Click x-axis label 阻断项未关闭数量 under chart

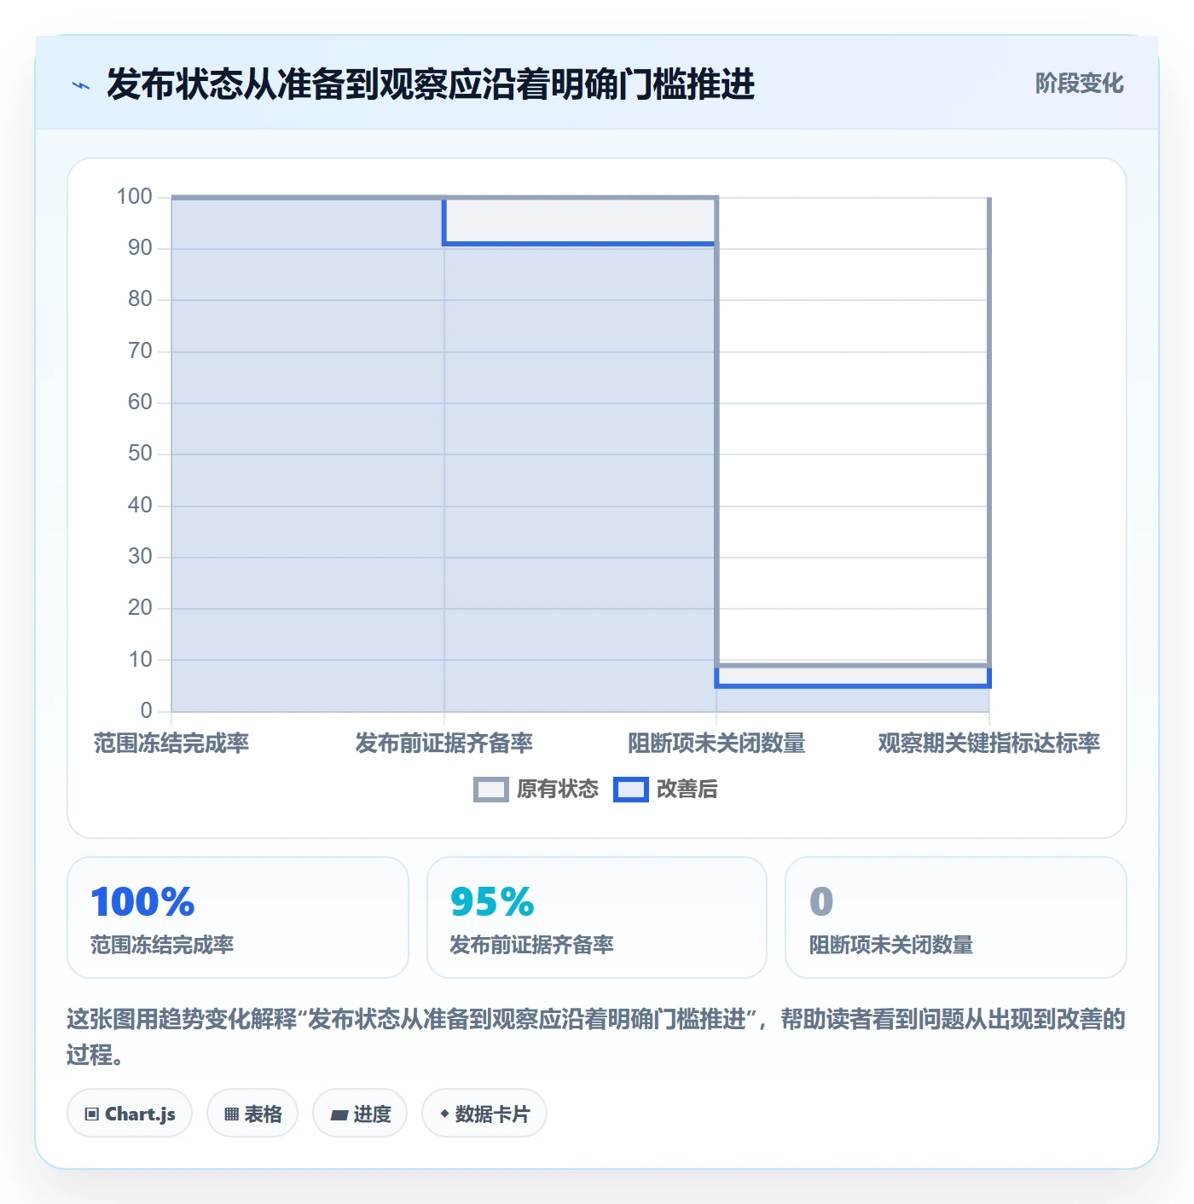coord(716,744)
